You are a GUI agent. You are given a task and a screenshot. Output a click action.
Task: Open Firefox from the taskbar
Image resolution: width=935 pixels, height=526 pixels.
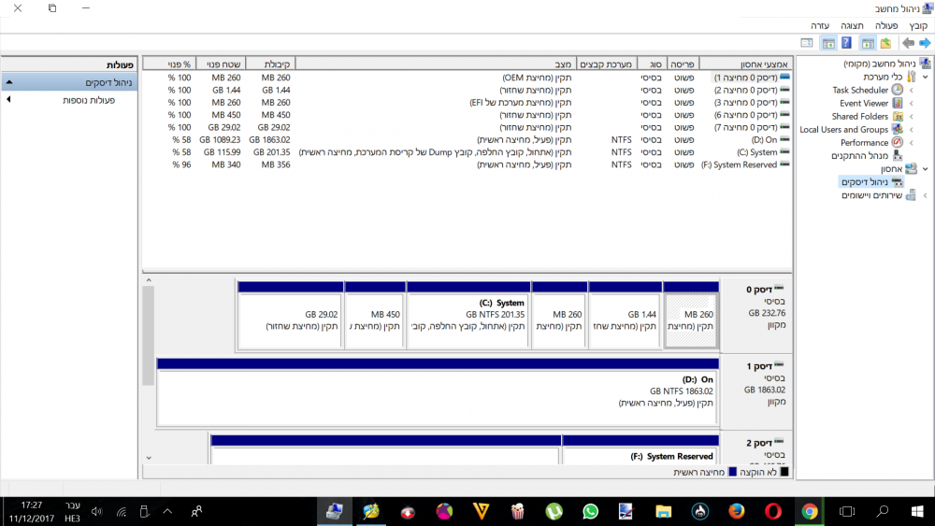[x=737, y=512]
